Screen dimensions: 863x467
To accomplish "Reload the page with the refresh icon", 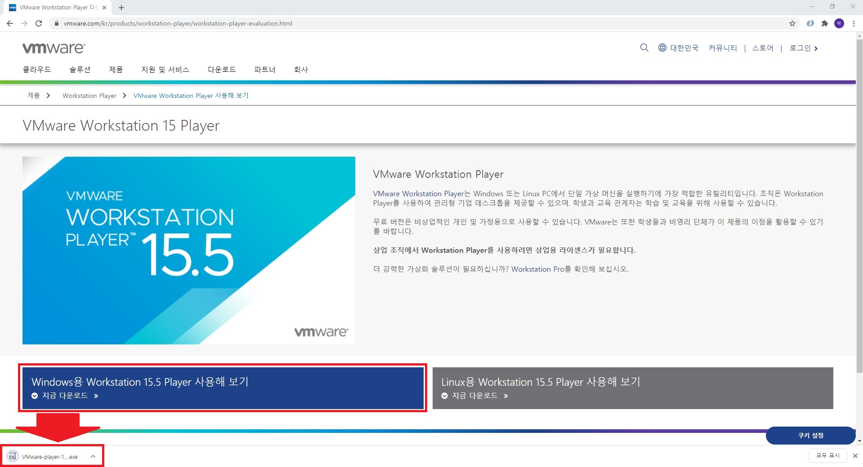I will pos(39,23).
